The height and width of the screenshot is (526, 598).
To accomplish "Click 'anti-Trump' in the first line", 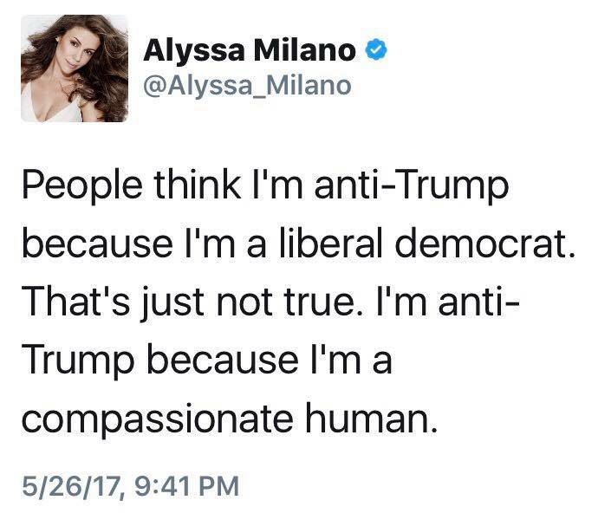I will (412, 185).
